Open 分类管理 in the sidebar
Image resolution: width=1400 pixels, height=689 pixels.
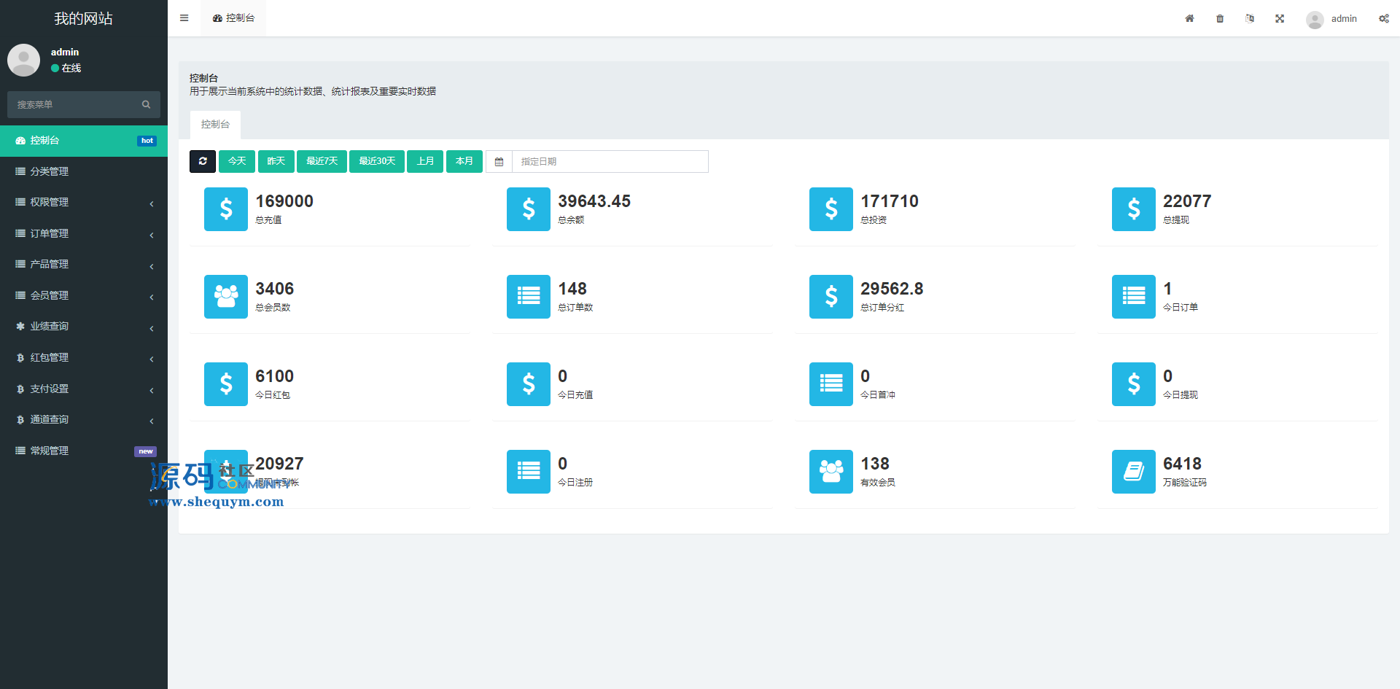click(84, 171)
